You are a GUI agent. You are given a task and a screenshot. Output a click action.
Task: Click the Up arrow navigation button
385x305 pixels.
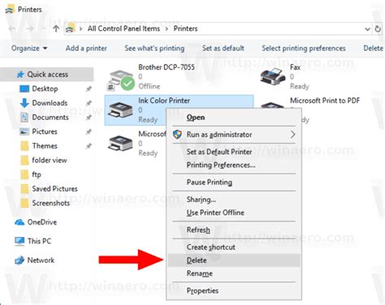pos(56,28)
